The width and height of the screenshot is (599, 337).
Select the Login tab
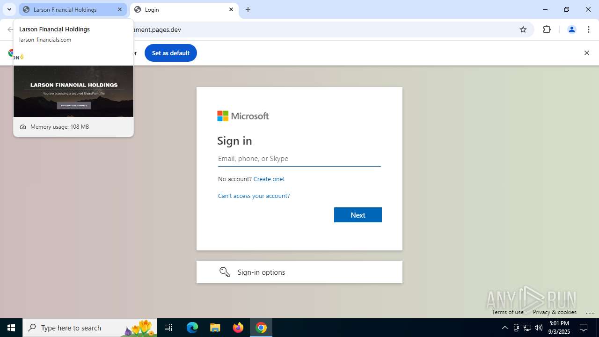pos(184,9)
